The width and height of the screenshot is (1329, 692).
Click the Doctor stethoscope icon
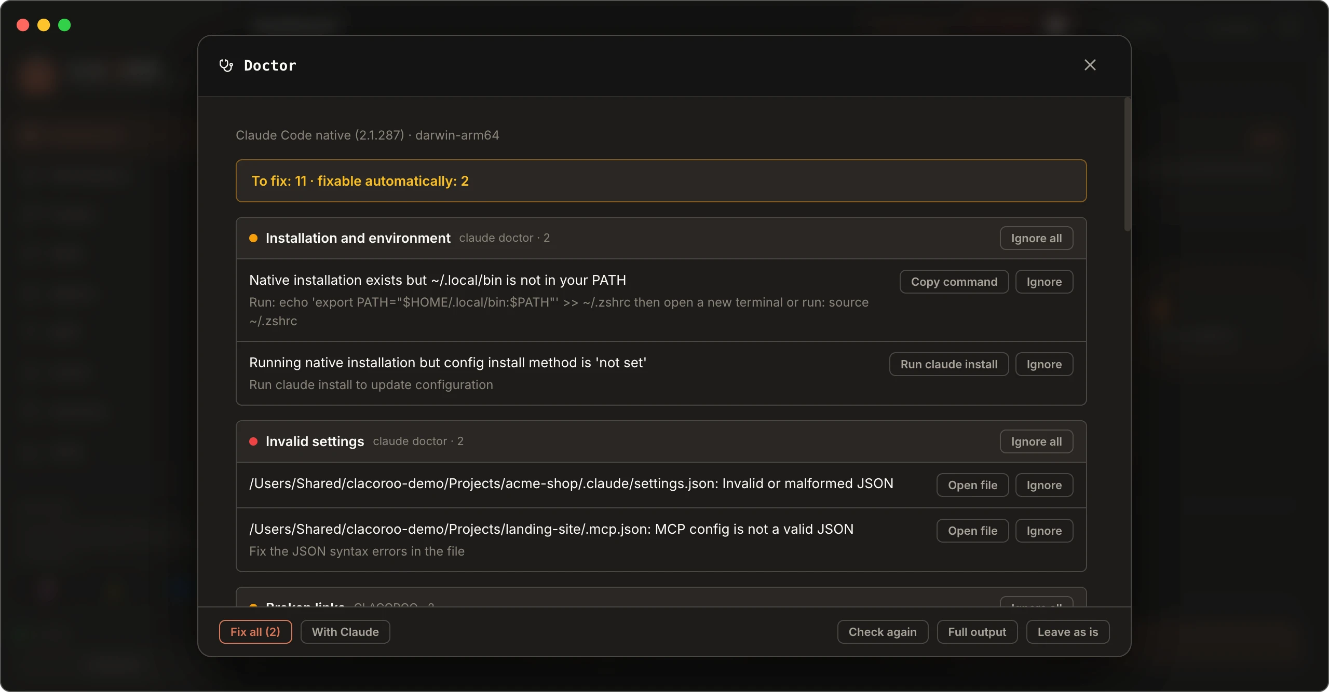pyautogui.click(x=226, y=65)
